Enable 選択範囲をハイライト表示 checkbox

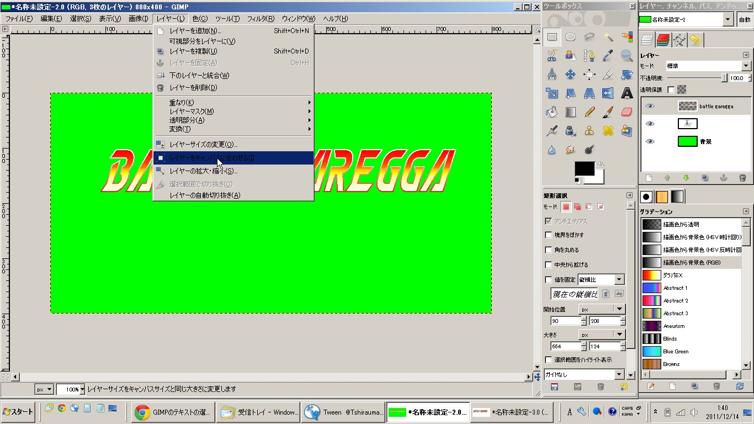(549, 359)
